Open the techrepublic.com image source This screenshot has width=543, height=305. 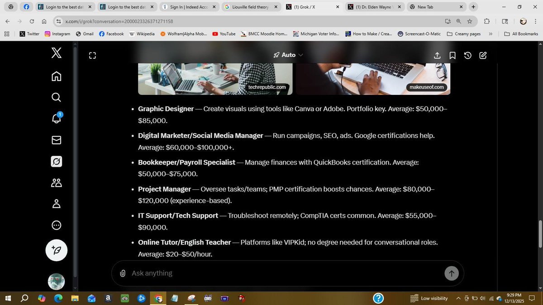[267, 87]
